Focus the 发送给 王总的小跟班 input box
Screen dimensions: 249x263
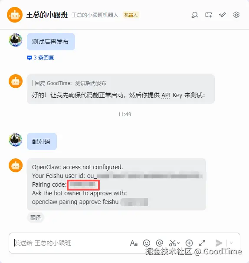pos(70,243)
